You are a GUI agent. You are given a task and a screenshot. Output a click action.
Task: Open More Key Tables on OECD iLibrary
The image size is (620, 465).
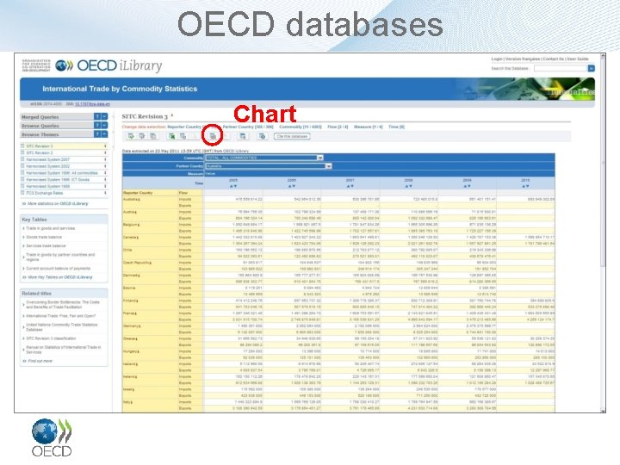tap(60, 277)
